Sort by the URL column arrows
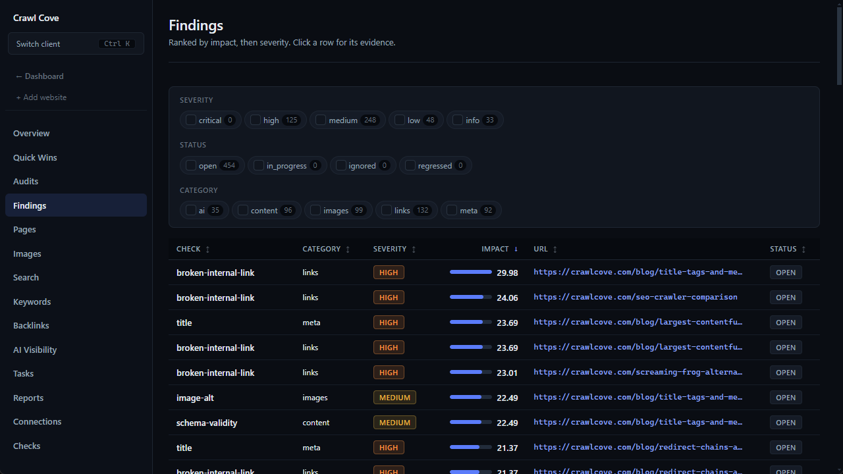Viewport: 843px width, 474px height. pos(555,250)
